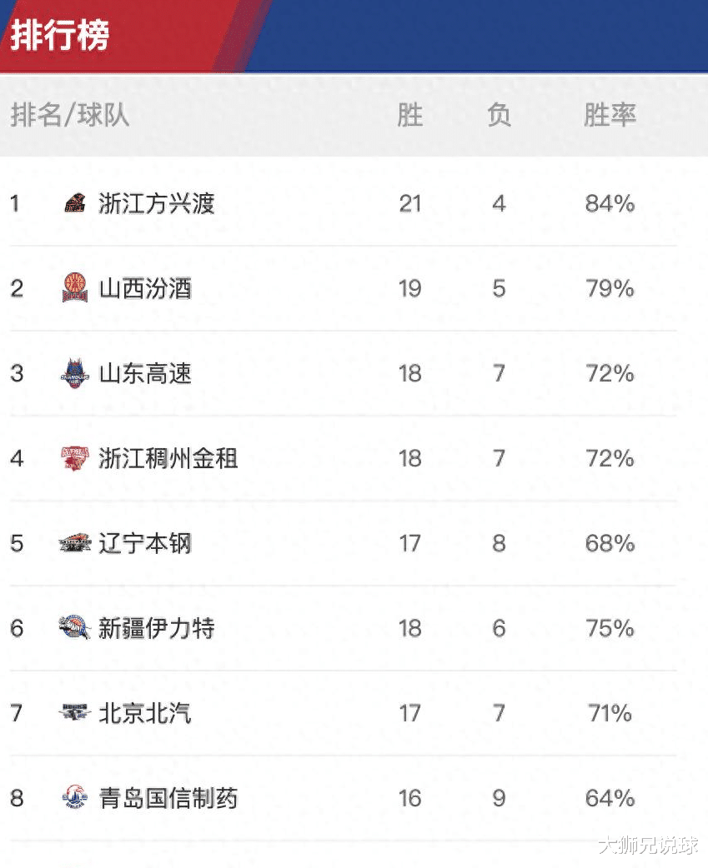Click 新疆伊力特's 75% win rate
This screenshot has width=708, height=868.
pyautogui.click(x=610, y=628)
